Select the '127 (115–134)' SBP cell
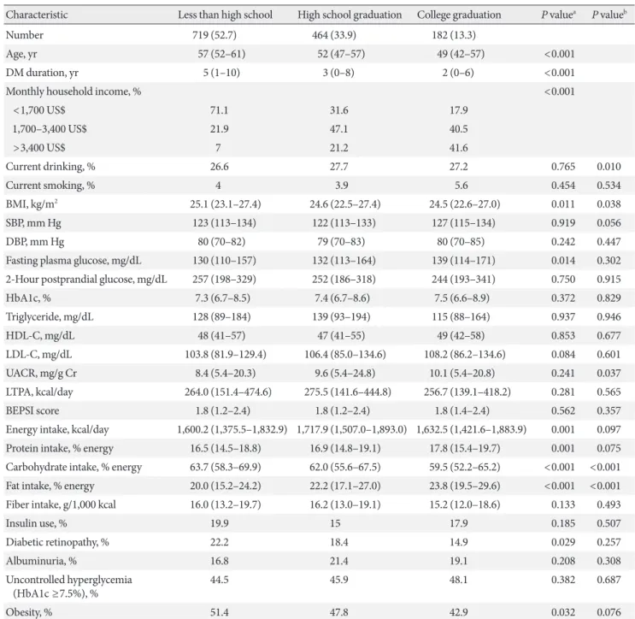 (463, 223)
